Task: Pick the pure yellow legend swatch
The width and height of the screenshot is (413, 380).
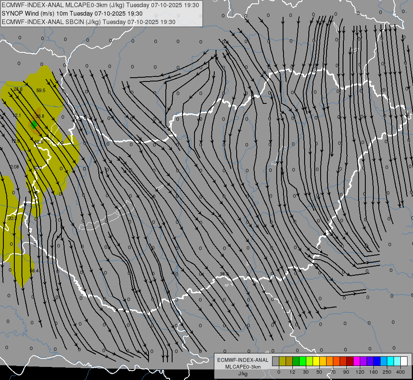Action: pyautogui.click(x=316, y=361)
